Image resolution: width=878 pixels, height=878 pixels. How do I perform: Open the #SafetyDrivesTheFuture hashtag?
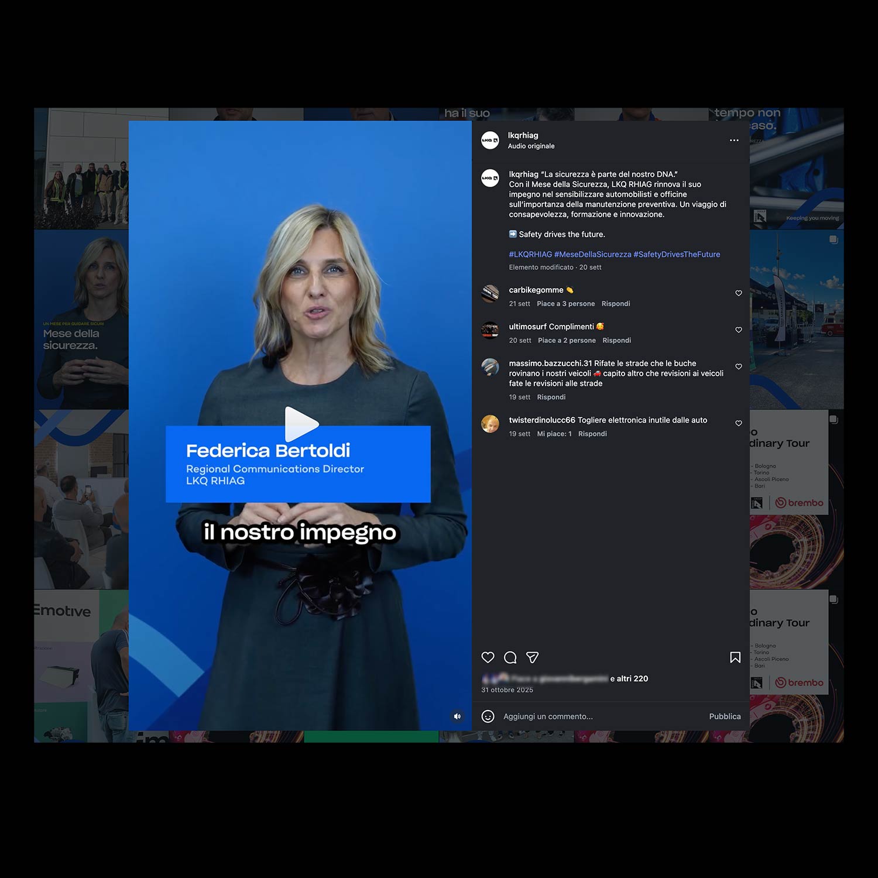coord(677,255)
